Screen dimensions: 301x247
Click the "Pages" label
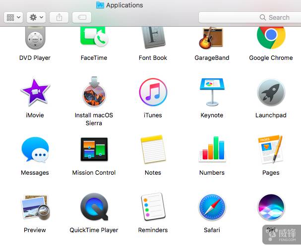point(271,173)
